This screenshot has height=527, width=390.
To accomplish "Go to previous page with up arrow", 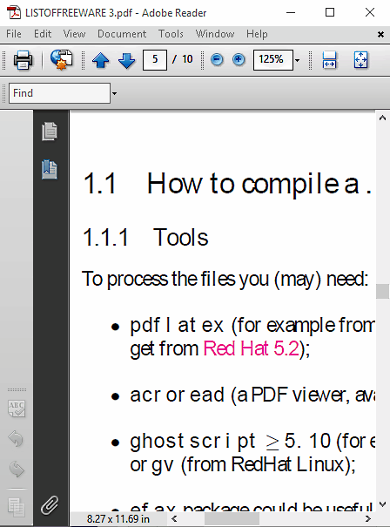I will (x=100, y=60).
